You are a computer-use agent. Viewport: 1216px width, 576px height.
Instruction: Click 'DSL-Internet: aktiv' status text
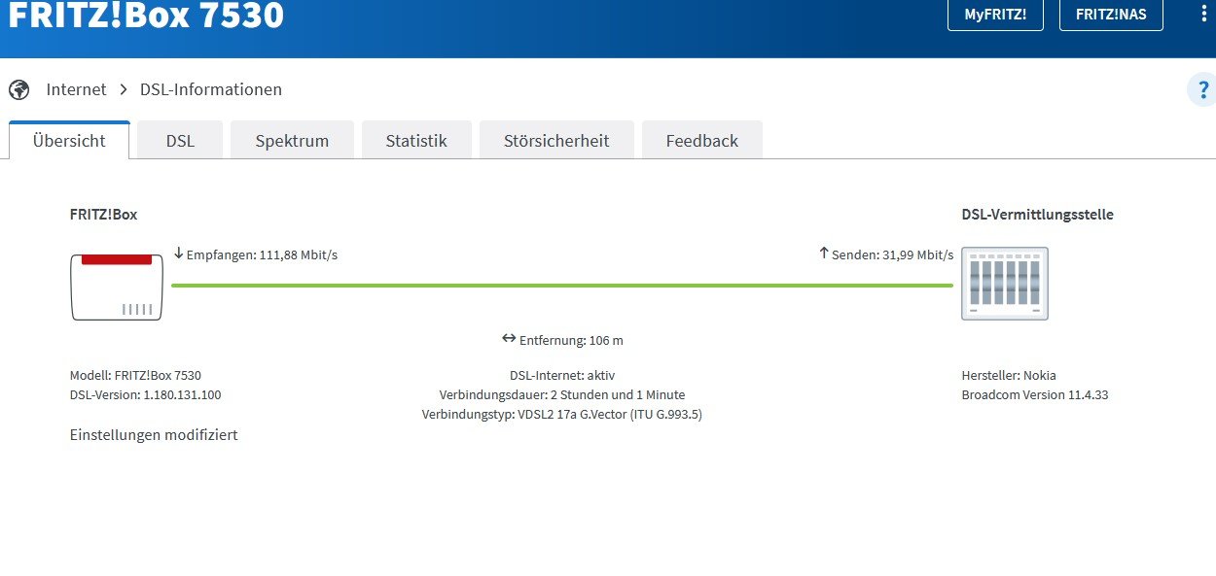click(562, 375)
